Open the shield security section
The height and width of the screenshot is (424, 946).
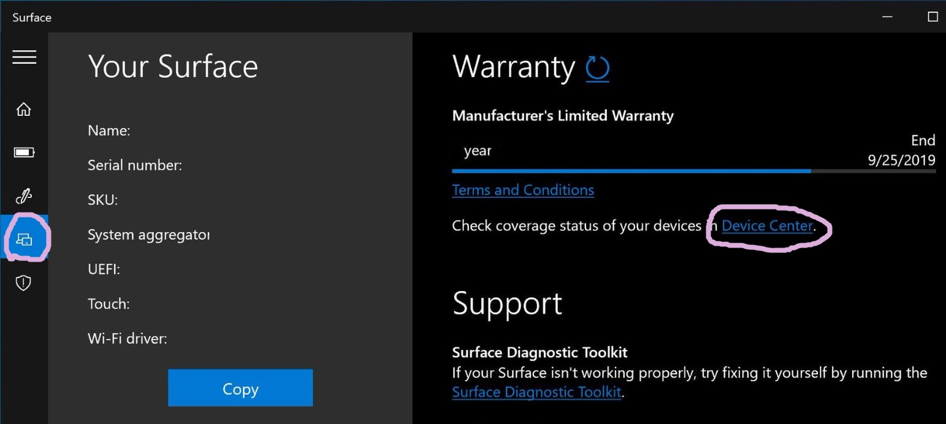23,282
